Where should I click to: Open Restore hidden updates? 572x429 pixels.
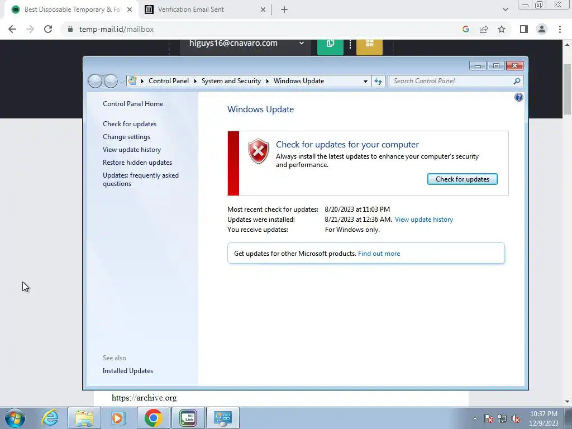137,163
